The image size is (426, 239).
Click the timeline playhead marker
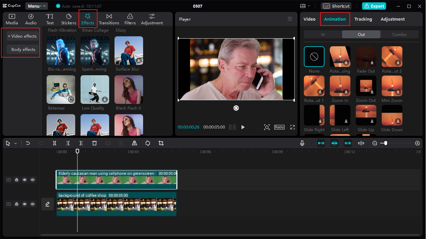[x=77, y=151]
